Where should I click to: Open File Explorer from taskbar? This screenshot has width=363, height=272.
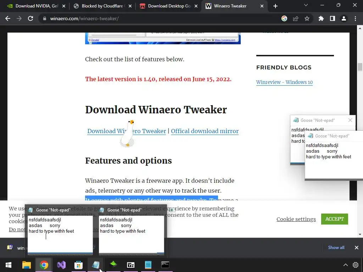tap(26, 265)
